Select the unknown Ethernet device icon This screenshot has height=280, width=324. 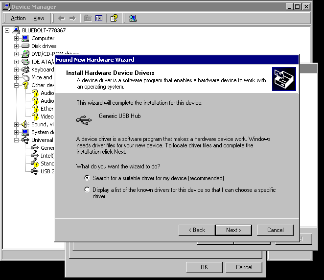pos(35,109)
